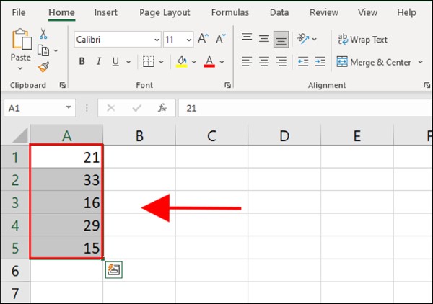
Task: Click the Center align icon
Action: point(266,62)
